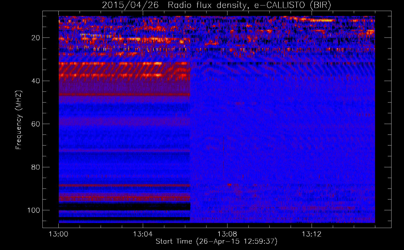404x250 pixels.
Task: Click the 80 frequency tick label
Action: 36,167
